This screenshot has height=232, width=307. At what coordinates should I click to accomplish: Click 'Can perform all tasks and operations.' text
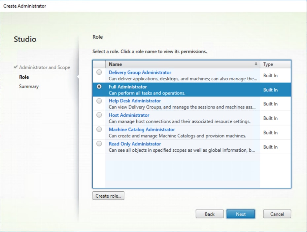pos(147,93)
